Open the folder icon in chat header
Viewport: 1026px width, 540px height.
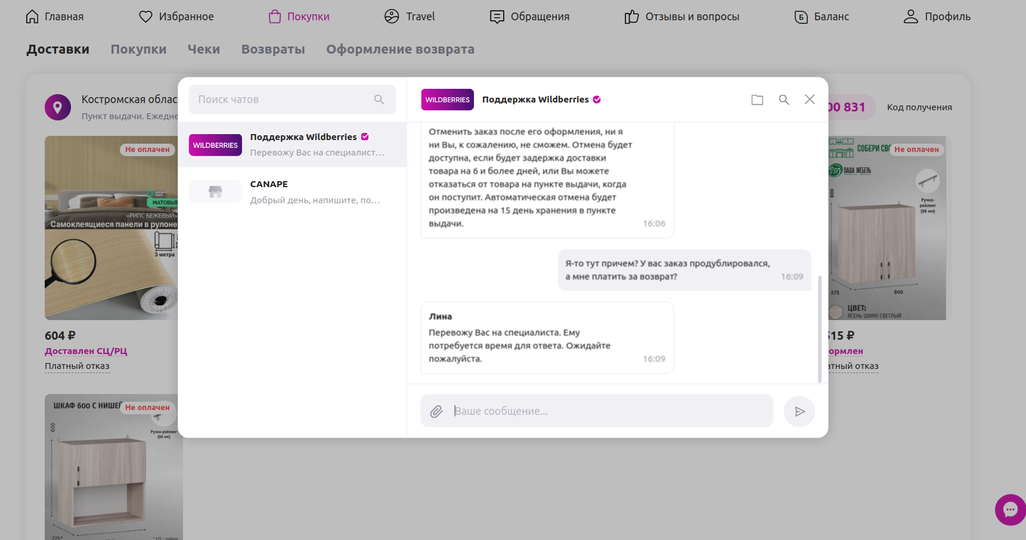coord(757,100)
